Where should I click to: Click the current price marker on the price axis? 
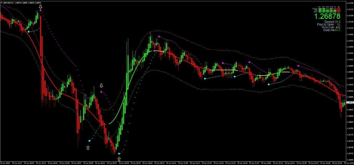(350, 103)
